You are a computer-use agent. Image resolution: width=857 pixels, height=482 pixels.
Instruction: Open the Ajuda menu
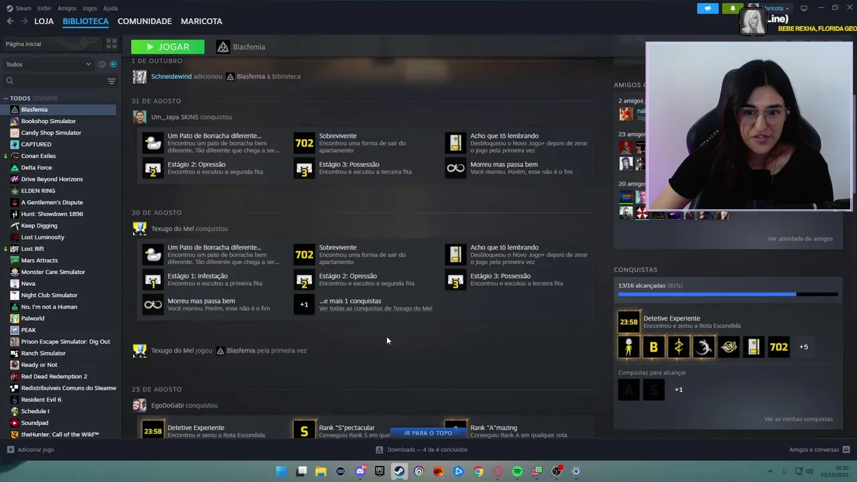coord(110,8)
